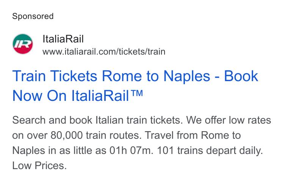Click Now On ItaliaRail headline line
Image resolution: width=288 pixels, height=182 pixels.
[78, 96]
